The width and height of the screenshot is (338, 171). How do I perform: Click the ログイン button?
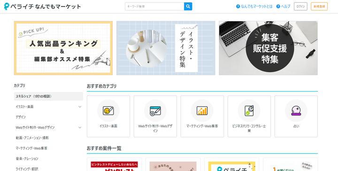coord(300,7)
